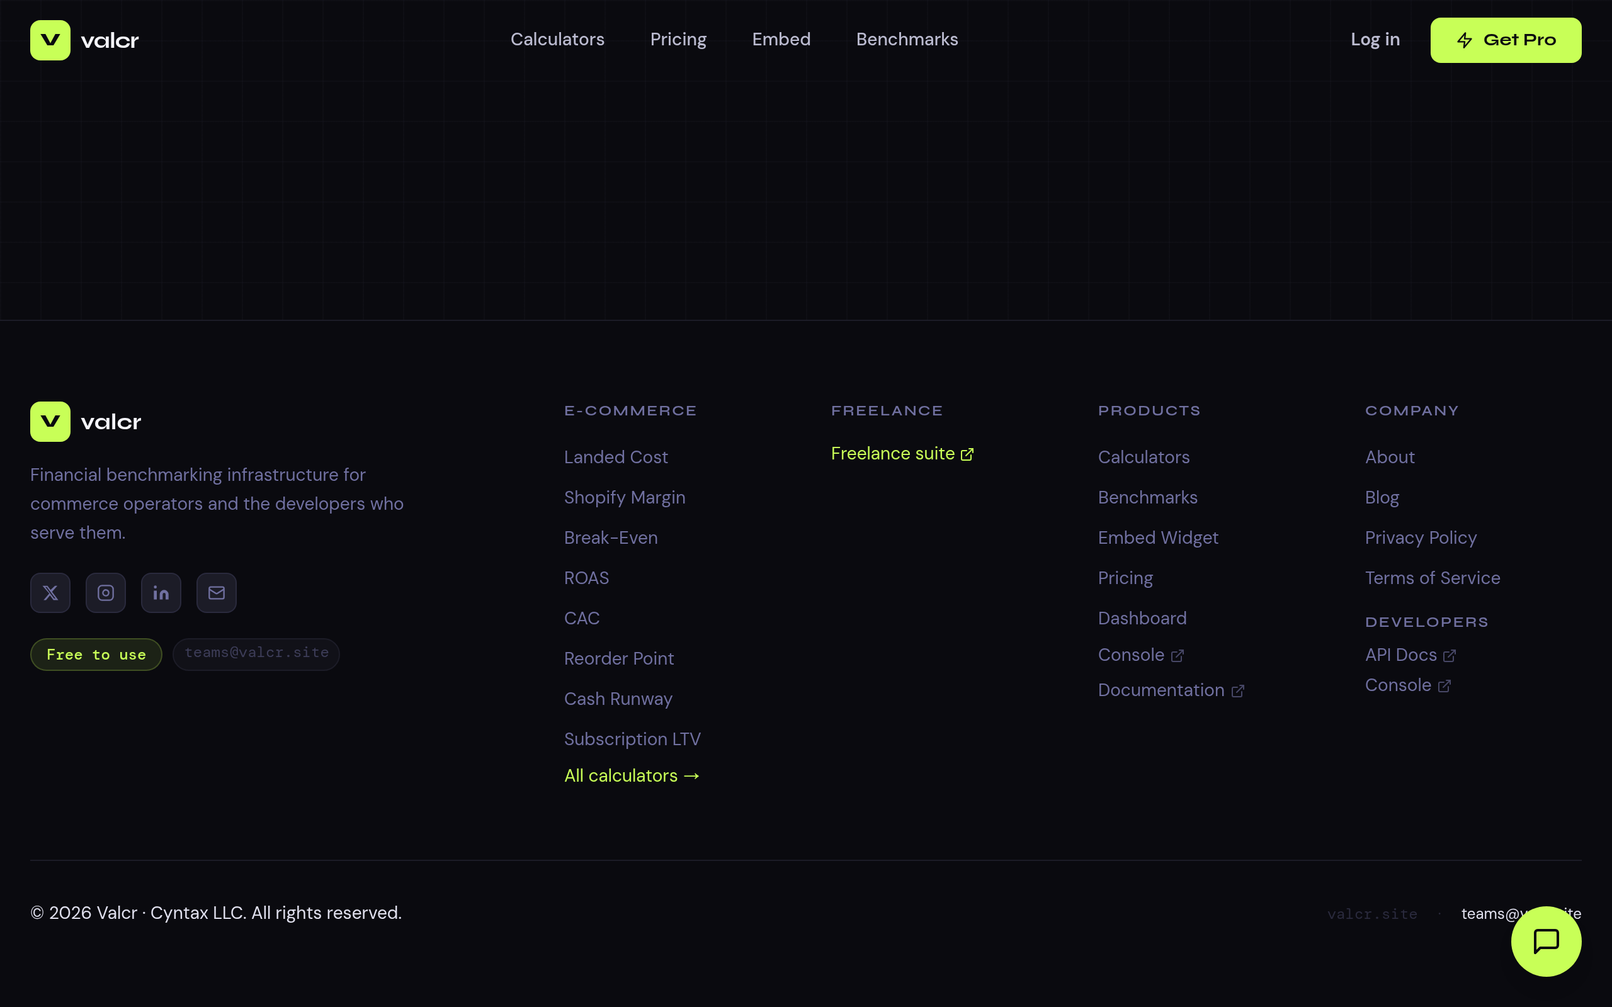The image size is (1612, 1007).
Task: Open the ROAS calculator link
Action: (x=586, y=578)
